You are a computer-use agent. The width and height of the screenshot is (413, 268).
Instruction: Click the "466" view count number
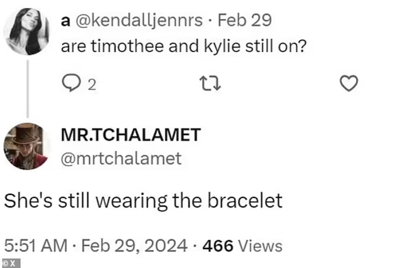point(218,245)
